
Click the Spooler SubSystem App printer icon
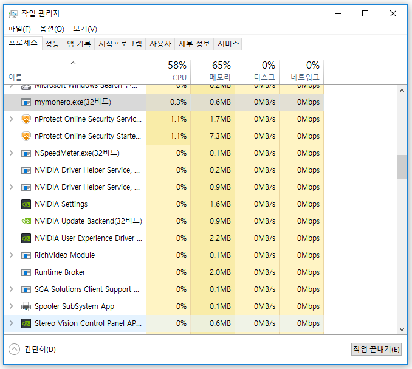coord(26,306)
